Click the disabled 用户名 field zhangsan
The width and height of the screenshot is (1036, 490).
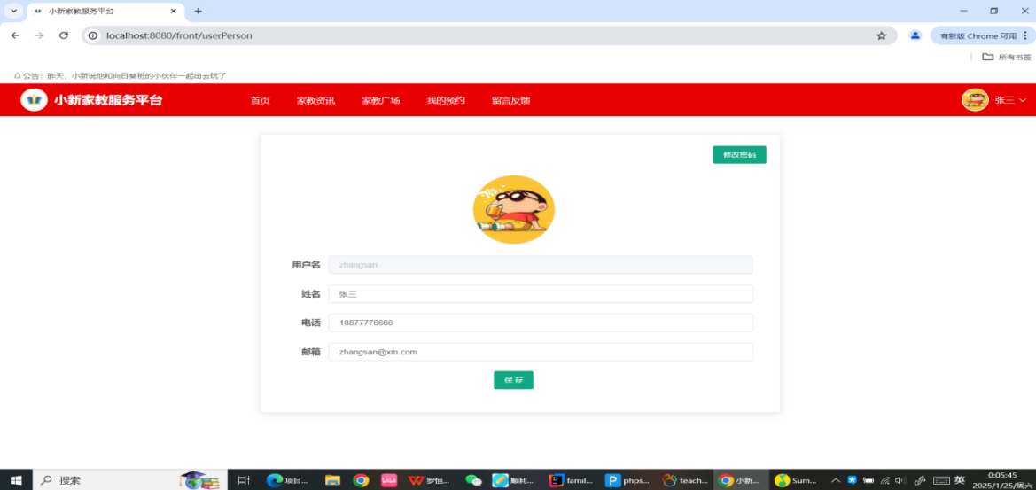541,265
